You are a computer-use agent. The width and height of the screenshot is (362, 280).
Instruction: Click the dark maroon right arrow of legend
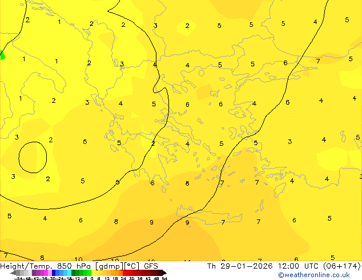point(164,273)
